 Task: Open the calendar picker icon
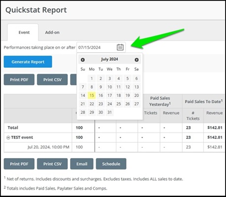[120, 47]
